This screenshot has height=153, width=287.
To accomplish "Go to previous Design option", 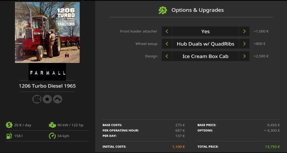I will point(167,56).
